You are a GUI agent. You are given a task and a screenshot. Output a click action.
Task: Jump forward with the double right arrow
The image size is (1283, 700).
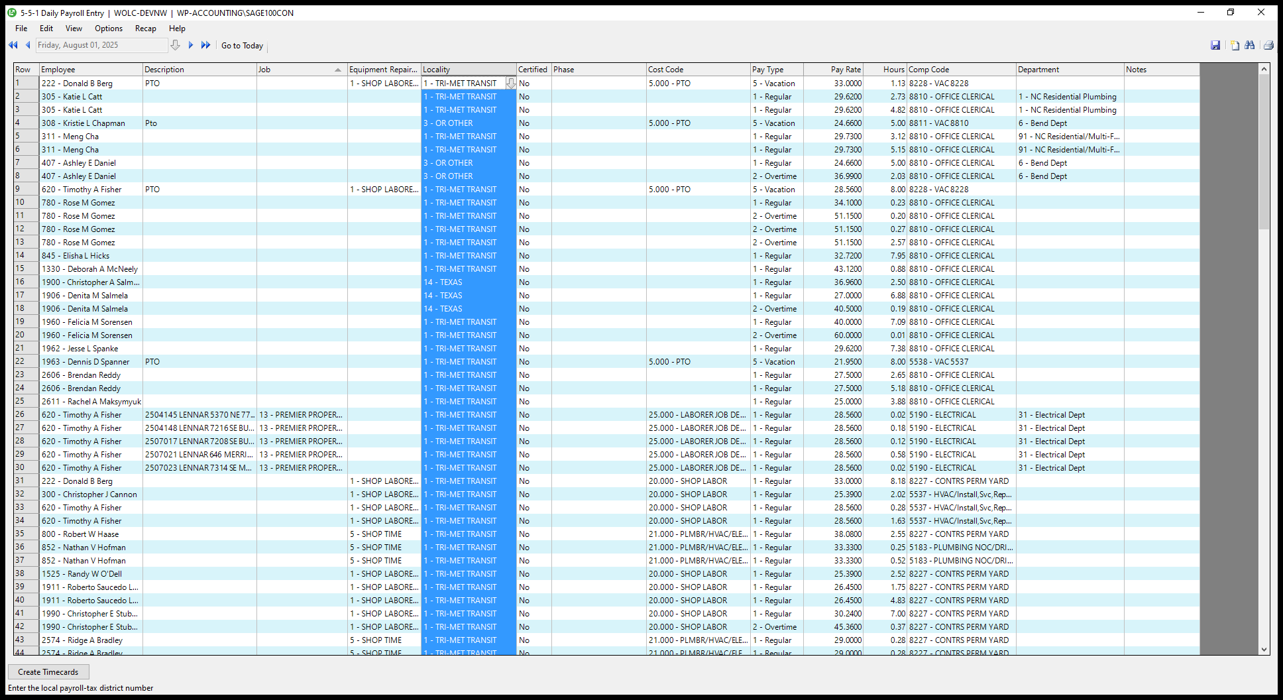coord(206,45)
